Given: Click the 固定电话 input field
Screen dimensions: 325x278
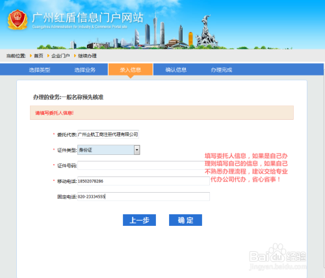Looking at the screenshot, I should 144,197.
